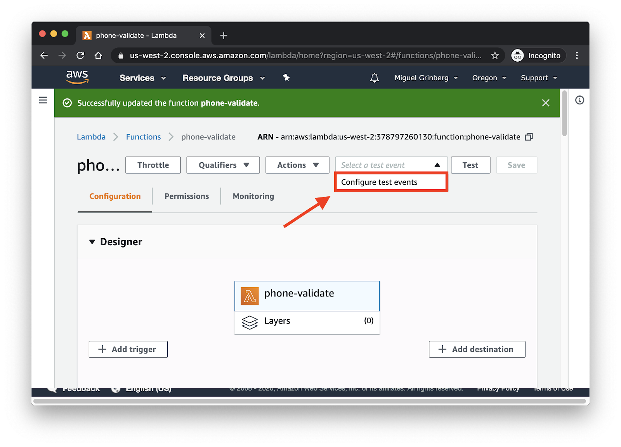Click Add trigger
This screenshot has width=621, height=447.
point(128,349)
